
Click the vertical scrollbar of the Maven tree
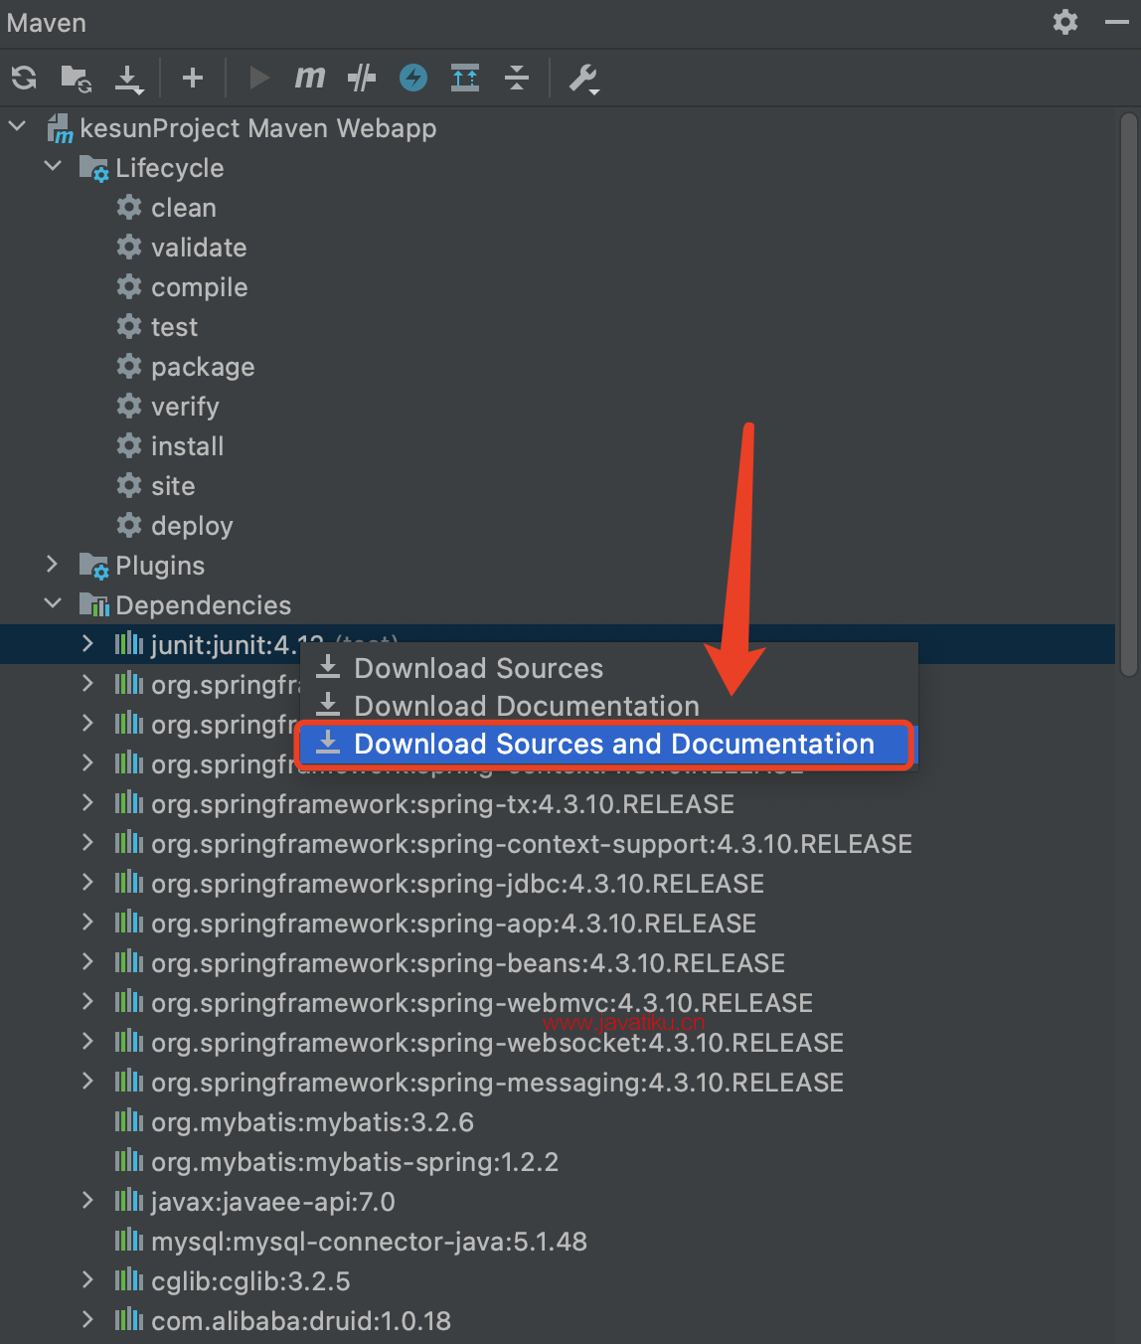tap(1128, 394)
